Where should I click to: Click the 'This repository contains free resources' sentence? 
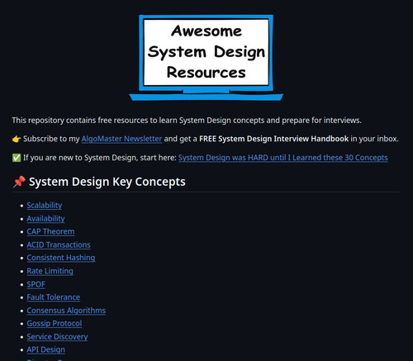tap(187, 121)
